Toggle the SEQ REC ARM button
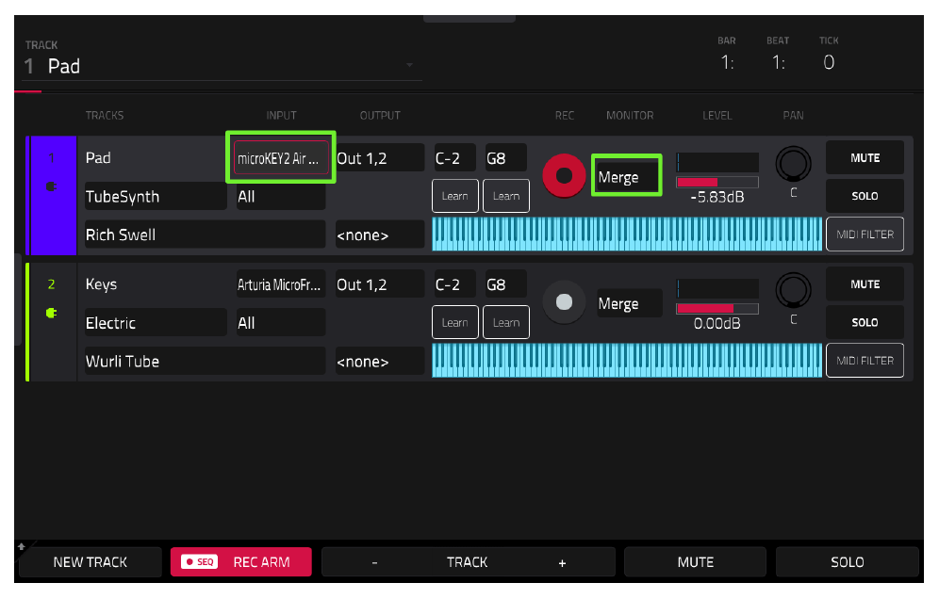Image resolution: width=939 pixels, height=599 pixels. point(240,562)
